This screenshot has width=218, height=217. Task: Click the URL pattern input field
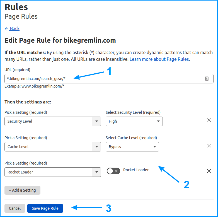click(109, 79)
